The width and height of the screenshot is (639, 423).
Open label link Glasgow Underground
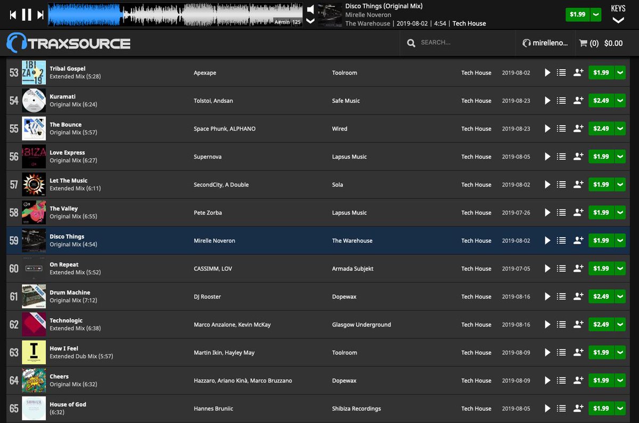362,324
